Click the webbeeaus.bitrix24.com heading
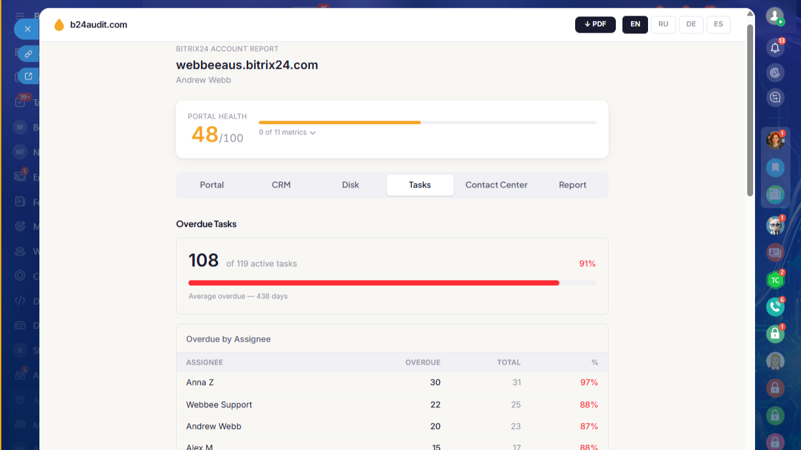This screenshot has width=801, height=450. (247, 65)
